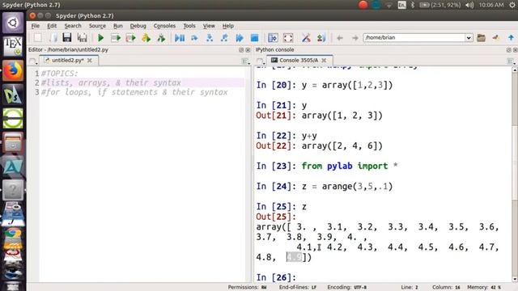Image resolution: width=518 pixels, height=291 pixels.
Task: Run selection or current line
Action: tap(146, 38)
